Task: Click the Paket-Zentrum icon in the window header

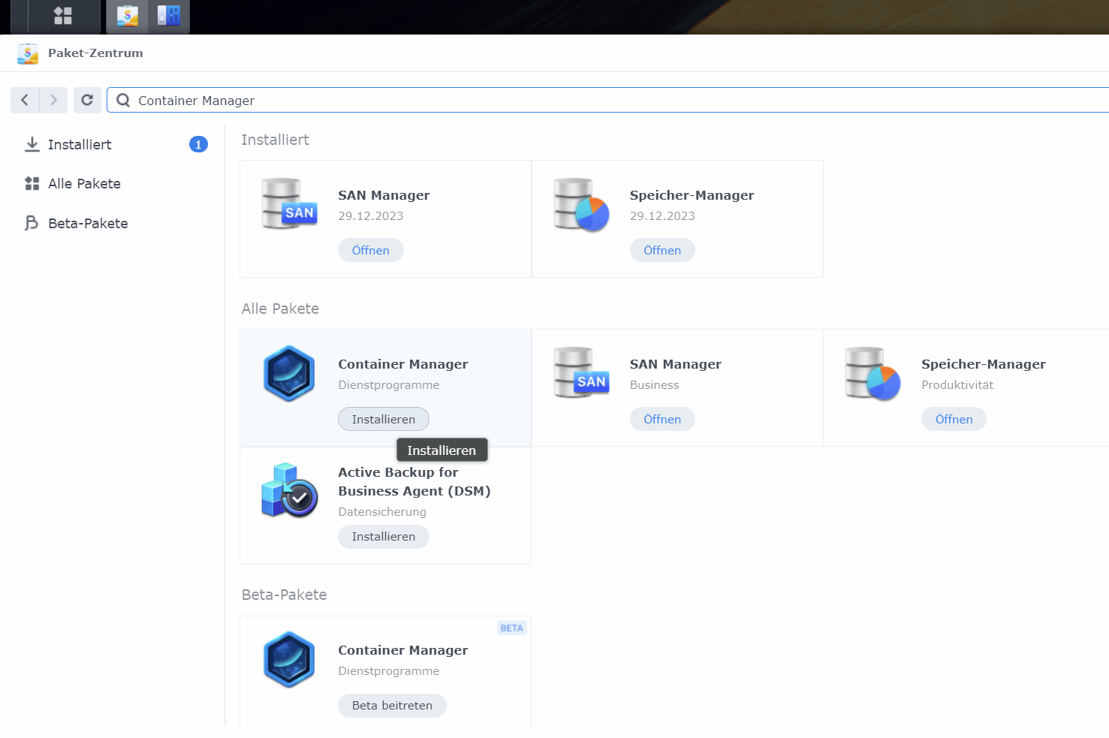Action: [x=27, y=53]
